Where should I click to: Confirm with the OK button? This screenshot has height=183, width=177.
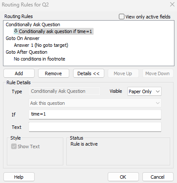coord(123,177)
